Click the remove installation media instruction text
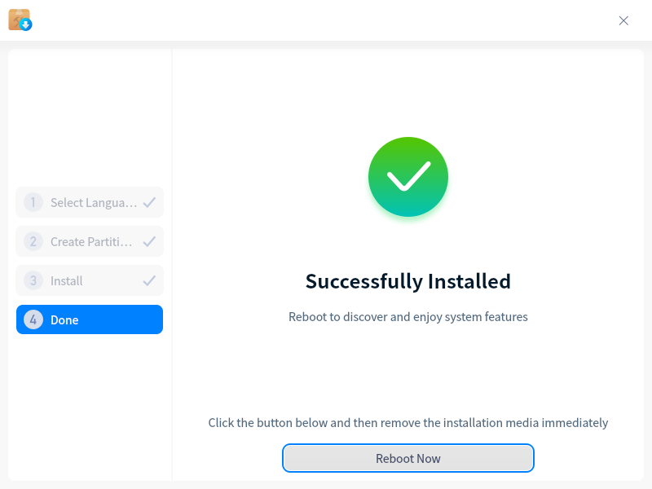 pos(408,423)
